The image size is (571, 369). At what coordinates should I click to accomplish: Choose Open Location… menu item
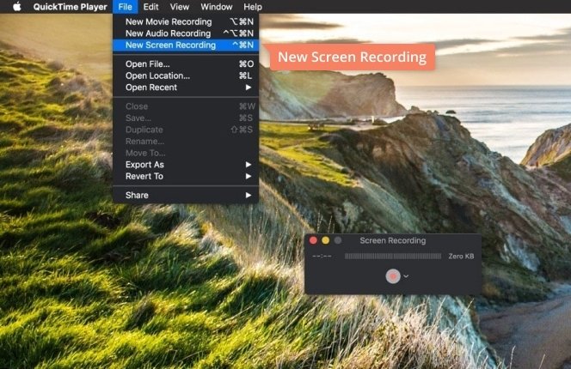186,76
